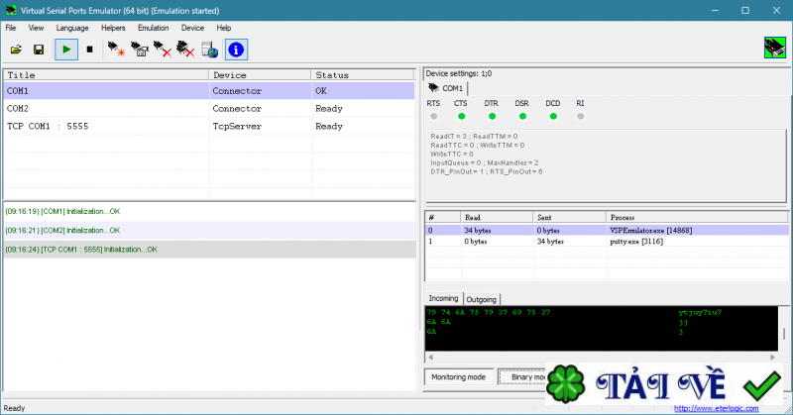Image resolution: width=793 pixels, height=415 pixels.
Task: Open the Language menu
Action: click(71, 28)
